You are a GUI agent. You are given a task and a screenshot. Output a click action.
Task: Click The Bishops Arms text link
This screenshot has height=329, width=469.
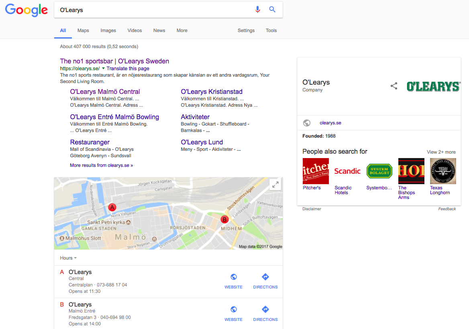click(x=406, y=193)
